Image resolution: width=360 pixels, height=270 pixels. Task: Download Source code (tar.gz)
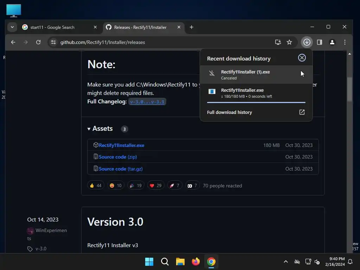(x=121, y=169)
